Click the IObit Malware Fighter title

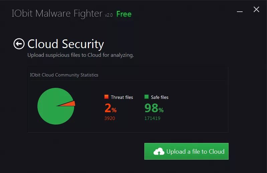(57, 14)
